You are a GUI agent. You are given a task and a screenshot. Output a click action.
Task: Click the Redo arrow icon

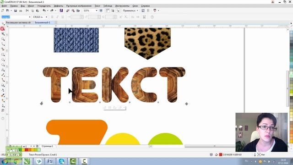click(52, 11)
